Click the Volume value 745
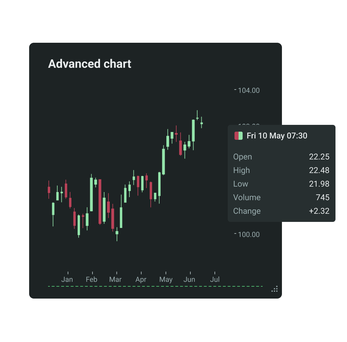347x342 pixels. tap(323, 197)
